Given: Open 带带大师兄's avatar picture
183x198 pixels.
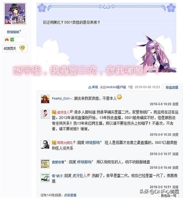Looking at the screenshot, I should [45, 144].
